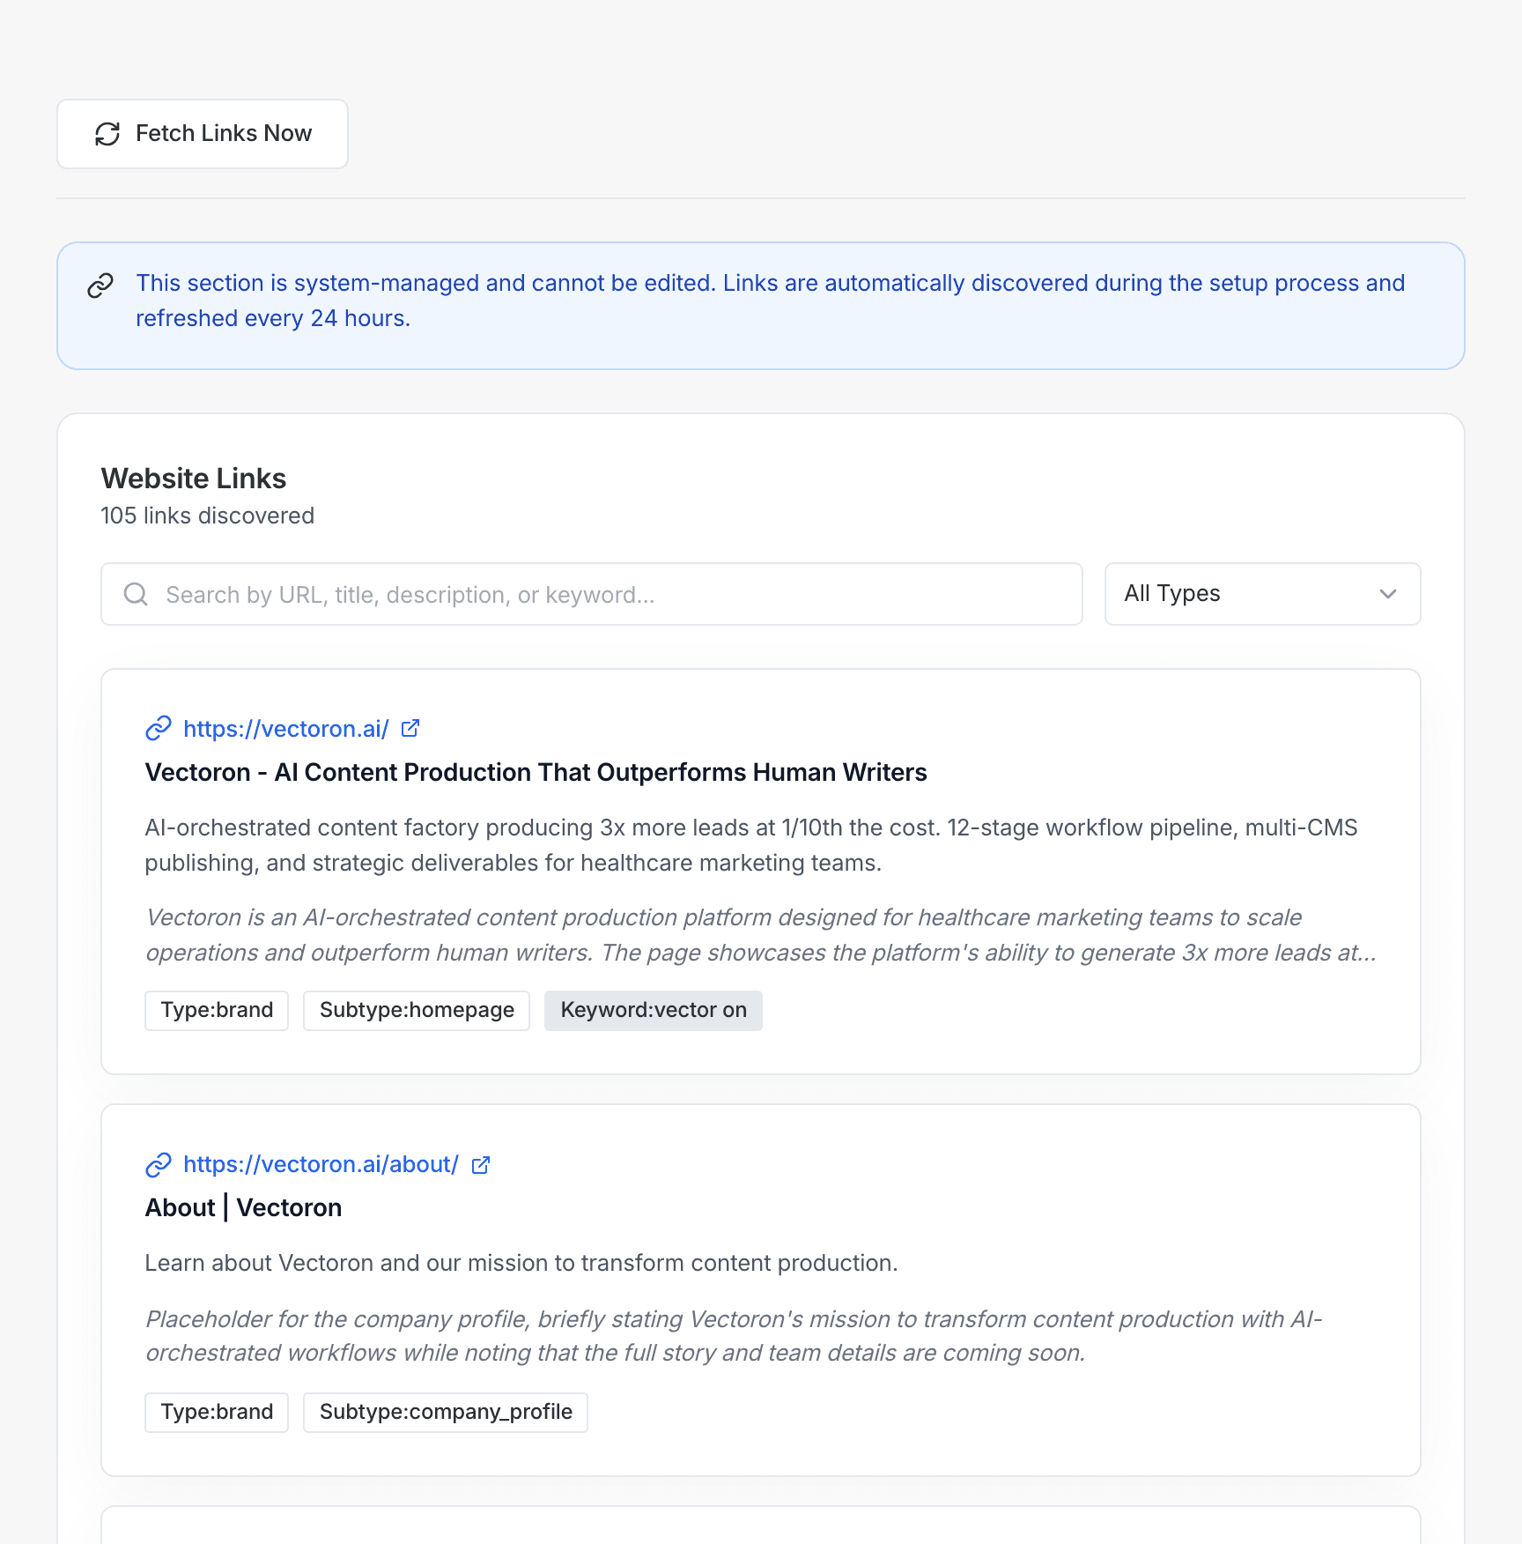Click the refresh icon inside Fetch Links Now
This screenshot has height=1544, width=1522.
point(107,134)
